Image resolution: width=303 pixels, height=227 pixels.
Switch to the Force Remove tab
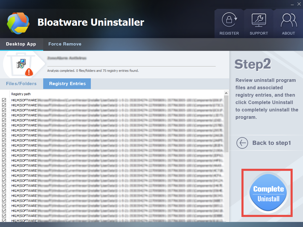coord(65,44)
